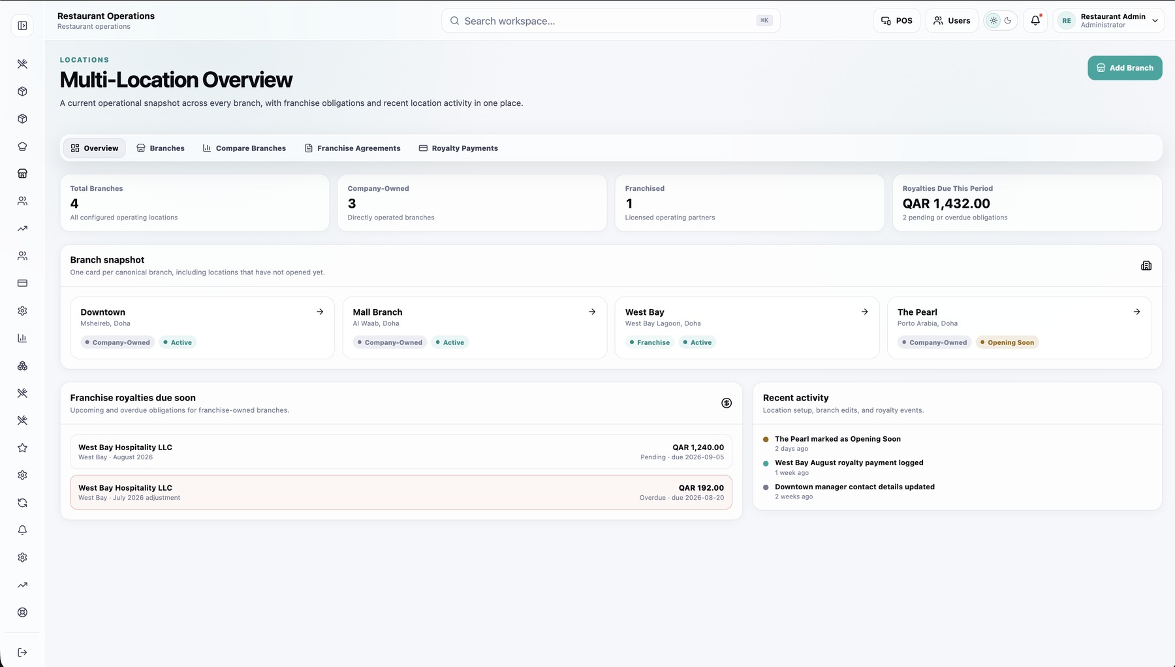Switch to the Branches tab

(x=161, y=148)
